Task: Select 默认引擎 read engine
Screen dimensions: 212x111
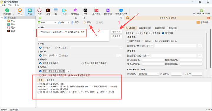Action: 138,33
